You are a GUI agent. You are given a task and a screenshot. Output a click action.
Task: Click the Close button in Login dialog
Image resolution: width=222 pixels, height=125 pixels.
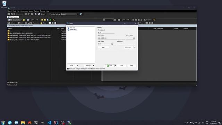coord(121,66)
